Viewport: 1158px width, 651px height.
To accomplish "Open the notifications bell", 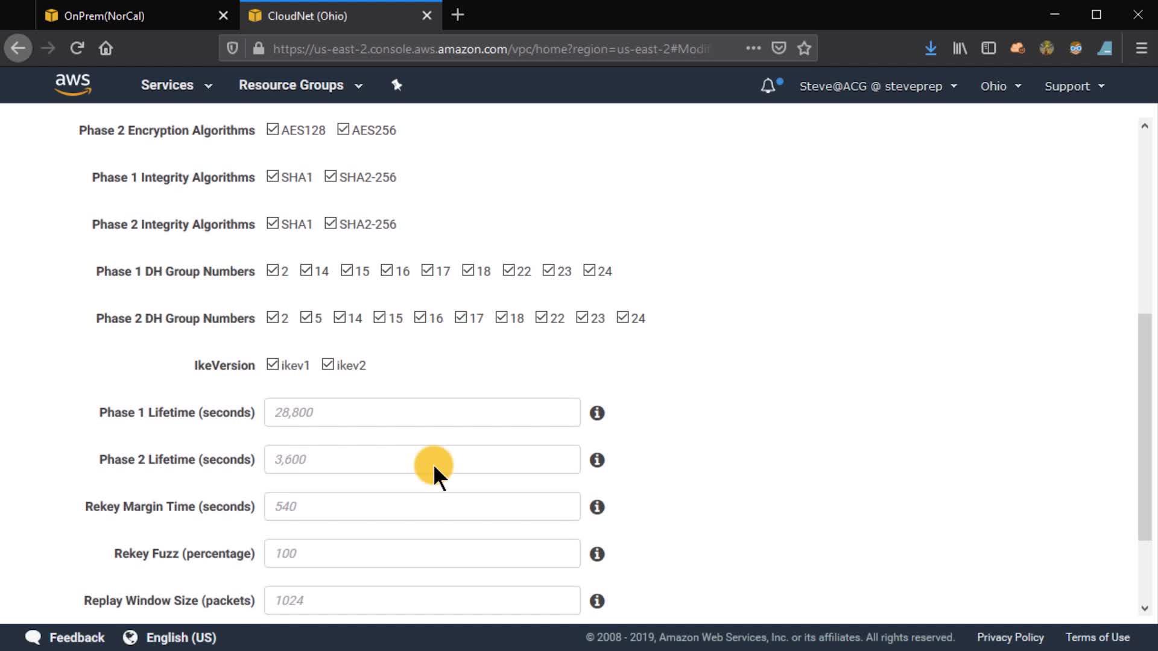I will (x=768, y=86).
